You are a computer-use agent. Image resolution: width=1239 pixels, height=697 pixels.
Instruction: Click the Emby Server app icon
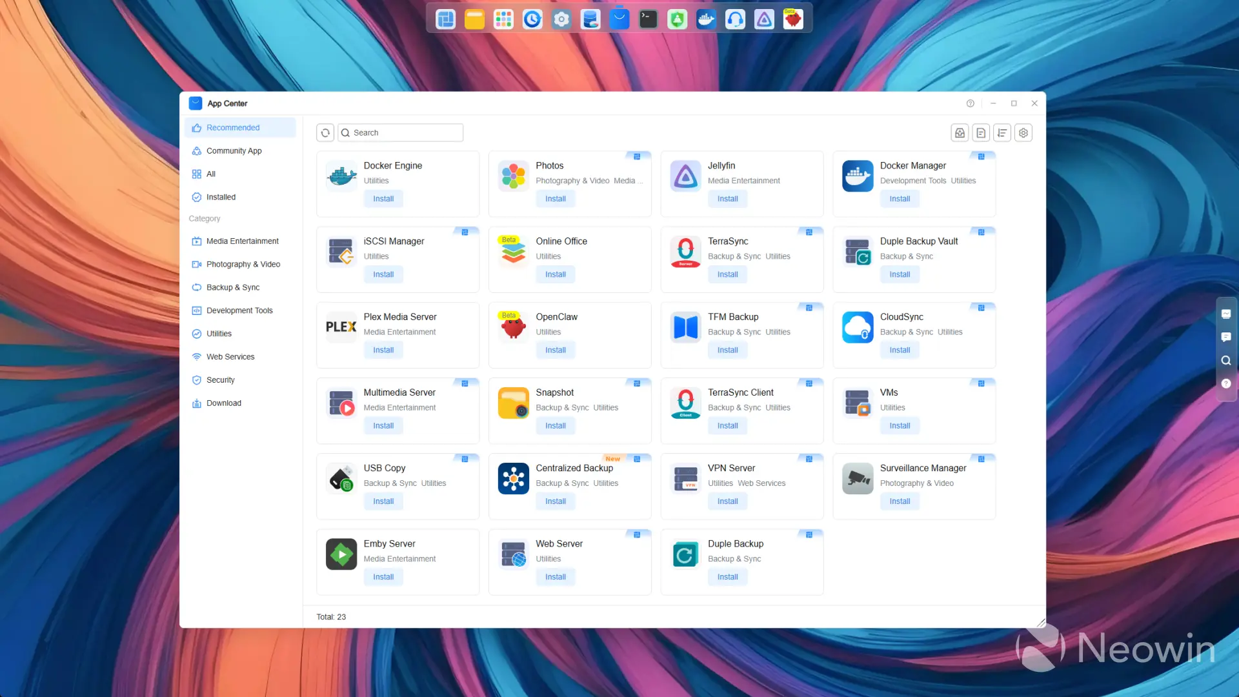point(341,554)
